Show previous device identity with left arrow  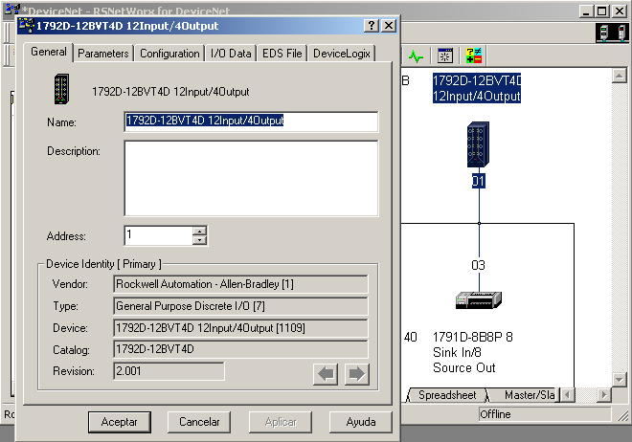click(326, 374)
